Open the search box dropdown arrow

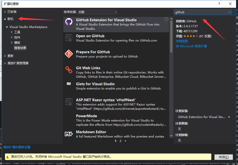tap(233, 12)
